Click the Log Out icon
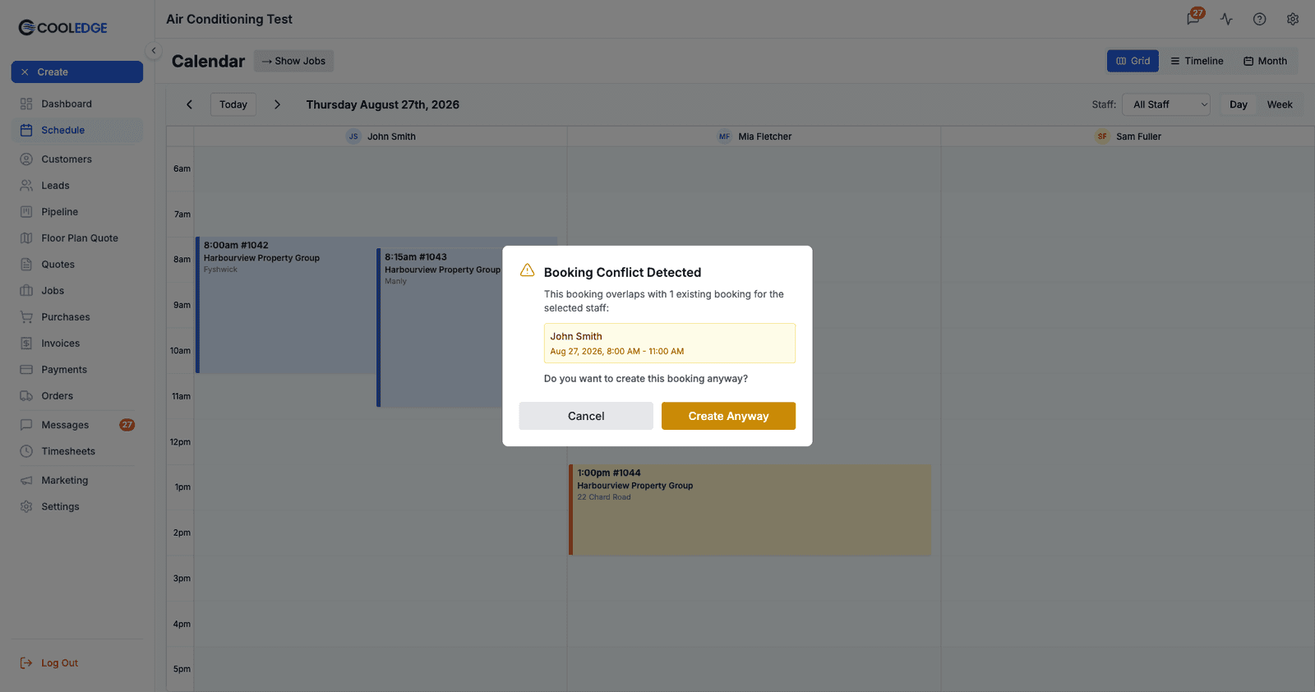Viewport: 1315px width, 692px height. [26, 663]
